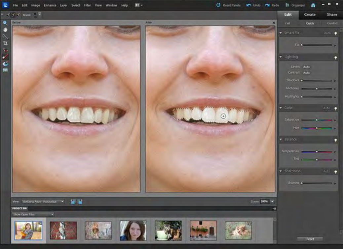This screenshot has width=343, height=249.
Task: Toggle the Sharpness lightbulb tip
Action: tap(336, 171)
